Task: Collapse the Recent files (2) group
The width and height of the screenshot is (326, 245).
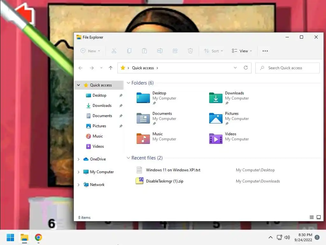Action: pyautogui.click(x=129, y=158)
